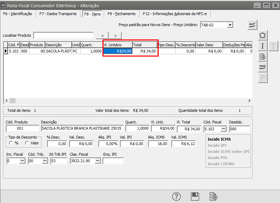
Task: Toggle the 'Incide ICMS' option
Action: click(219, 139)
